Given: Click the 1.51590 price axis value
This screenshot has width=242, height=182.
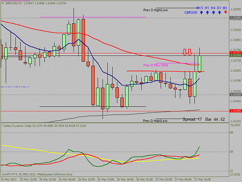Looking at the screenshot, I should coord(236,81).
